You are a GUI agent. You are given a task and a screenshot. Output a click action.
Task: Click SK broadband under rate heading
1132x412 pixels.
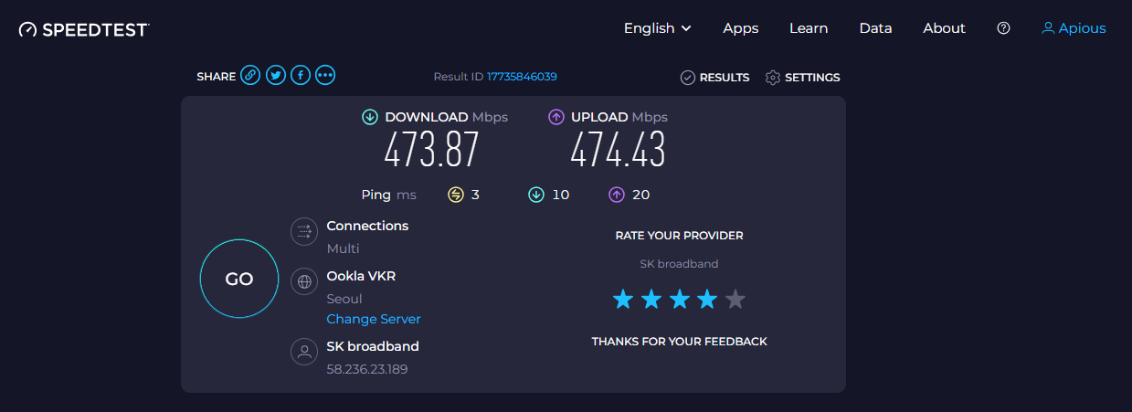click(679, 264)
